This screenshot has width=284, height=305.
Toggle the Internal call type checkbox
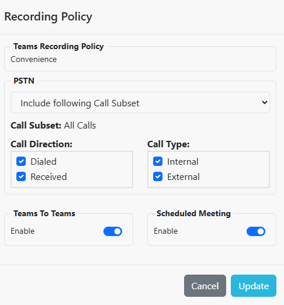click(x=158, y=161)
